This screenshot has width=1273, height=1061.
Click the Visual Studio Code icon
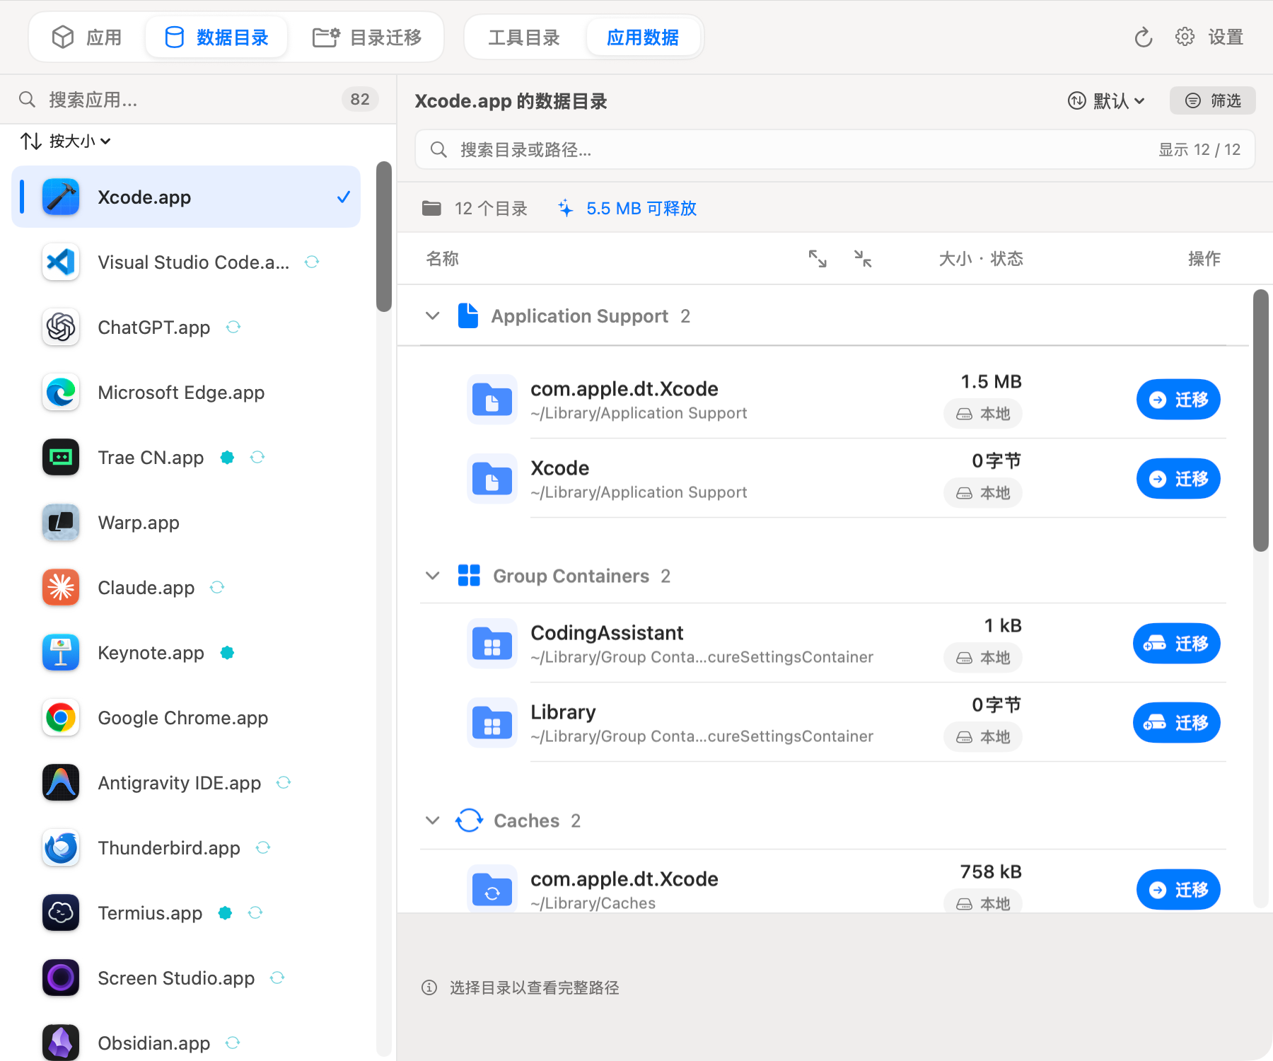click(x=61, y=262)
